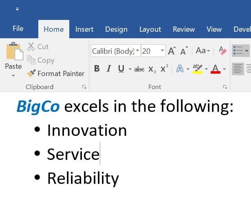Increase font size with Grow Font
The image size is (251, 203).
[x=172, y=51]
